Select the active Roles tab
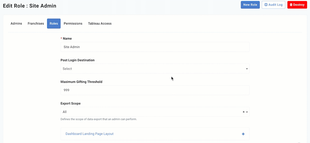Viewport: 310px width, 143px height. pos(54,23)
